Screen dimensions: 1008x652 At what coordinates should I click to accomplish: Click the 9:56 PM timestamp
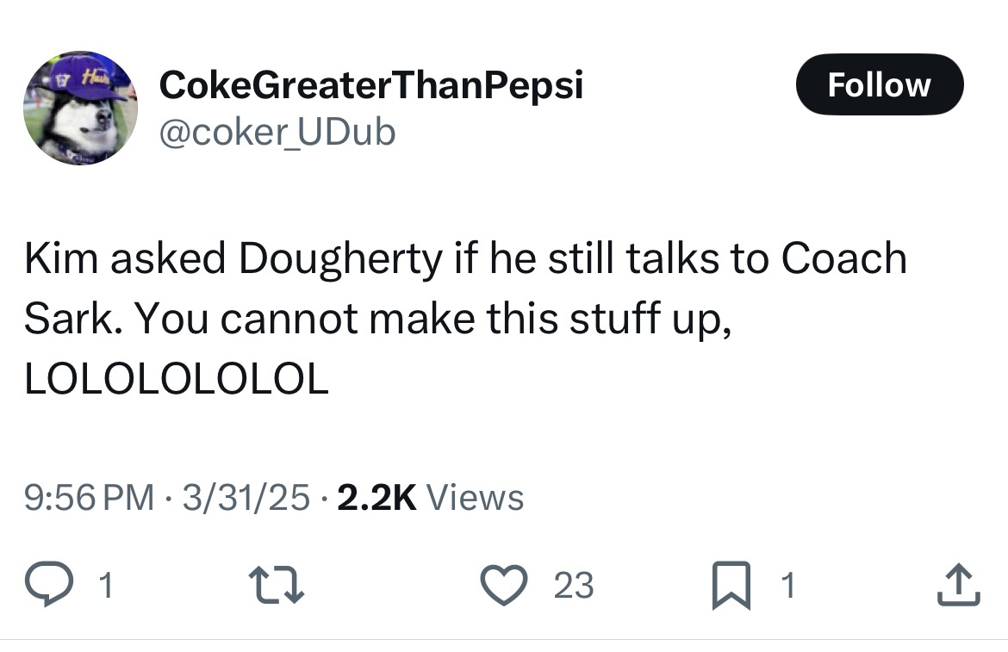[x=90, y=498]
